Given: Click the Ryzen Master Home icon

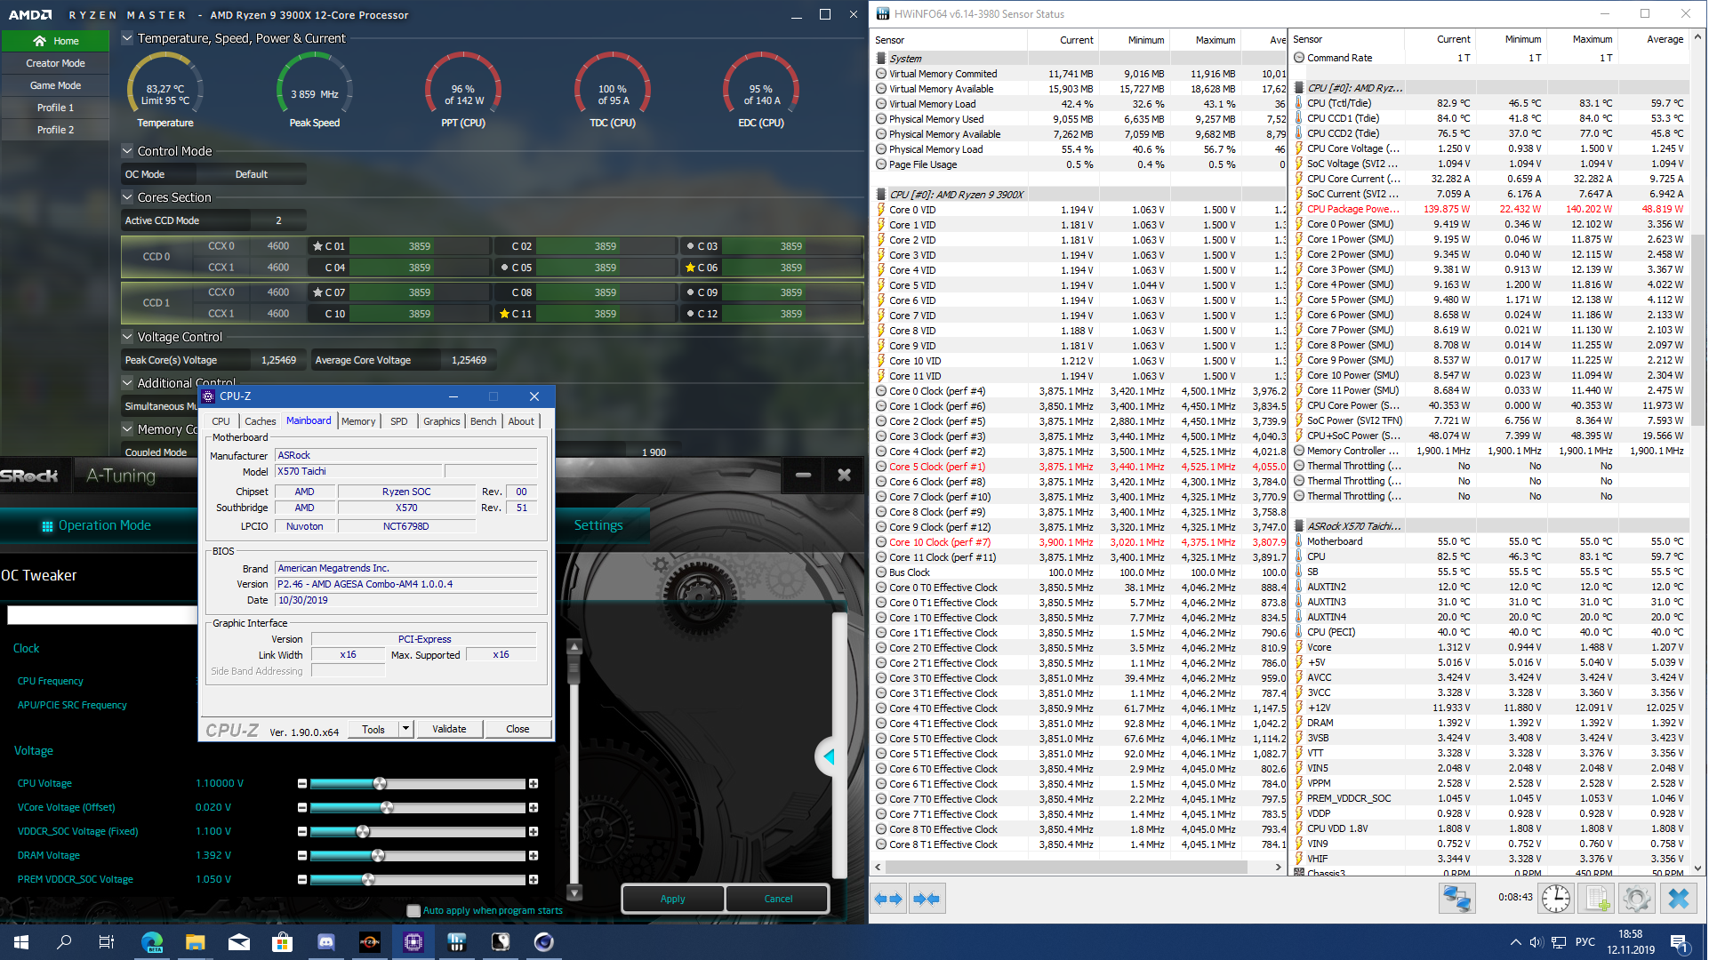Looking at the screenshot, I should click(39, 41).
